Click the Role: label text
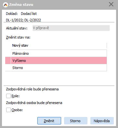Viewport: 118px width, 128px height. pos(16,96)
